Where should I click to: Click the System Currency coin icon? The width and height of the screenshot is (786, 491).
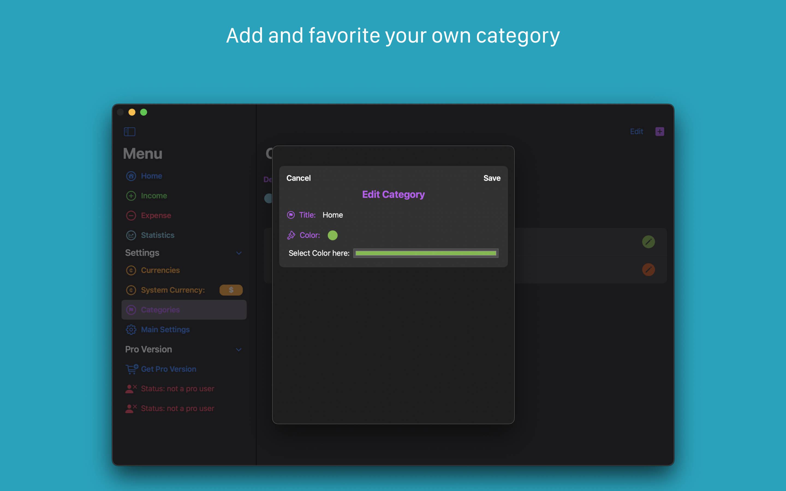click(x=131, y=290)
